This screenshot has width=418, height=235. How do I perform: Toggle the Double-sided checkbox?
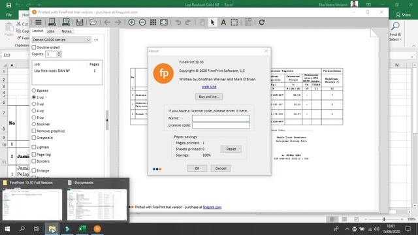(34, 48)
